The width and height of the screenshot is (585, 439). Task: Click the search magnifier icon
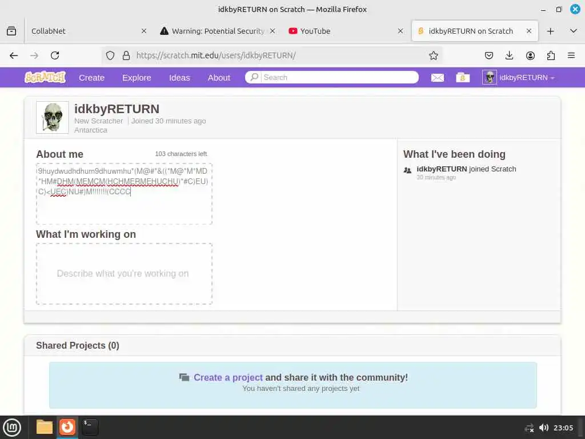[x=254, y=77]
